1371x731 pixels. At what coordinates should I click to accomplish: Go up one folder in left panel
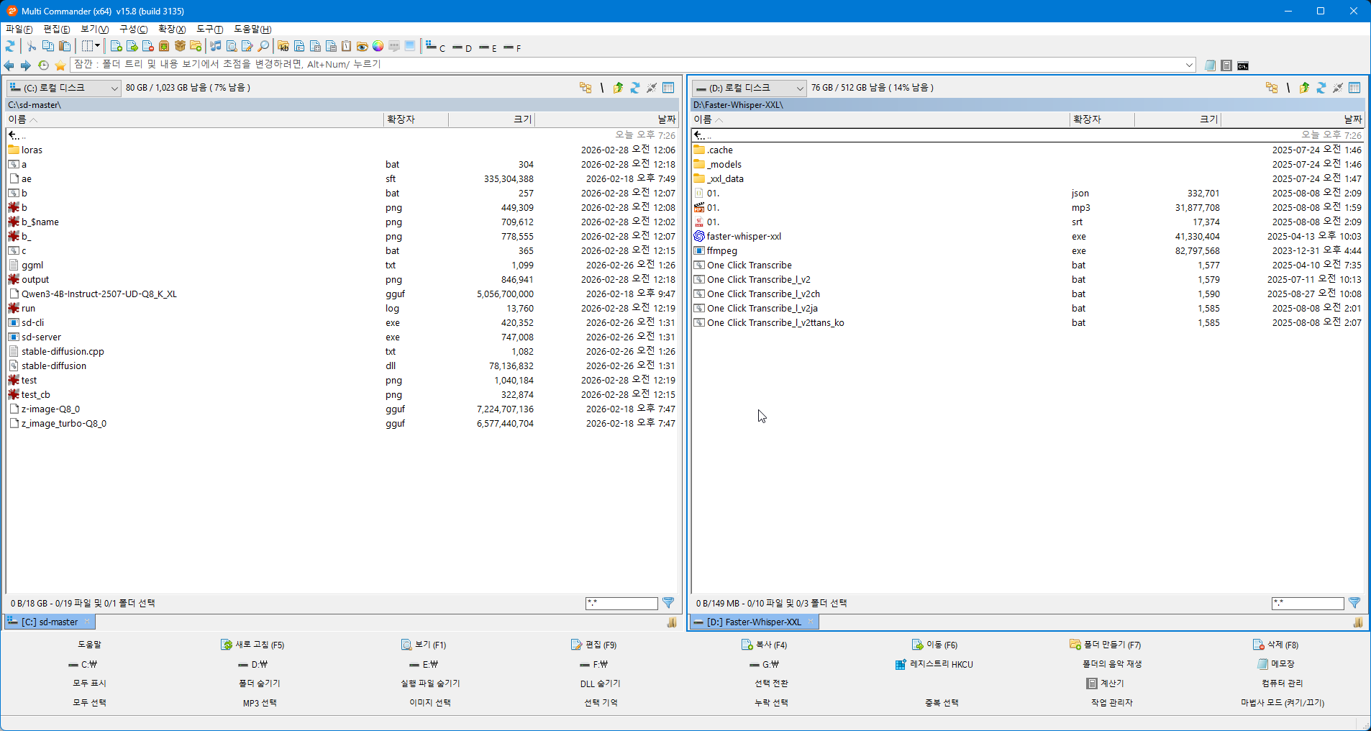[618, 88]
